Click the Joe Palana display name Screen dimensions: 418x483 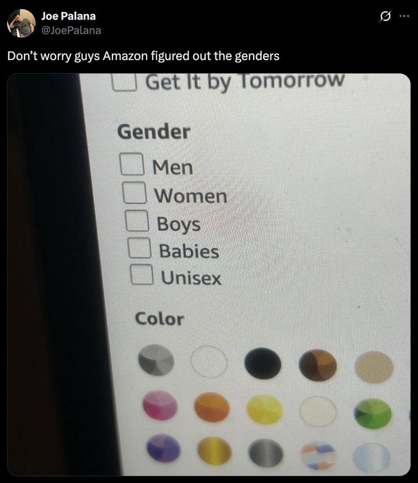pos(68,16)
